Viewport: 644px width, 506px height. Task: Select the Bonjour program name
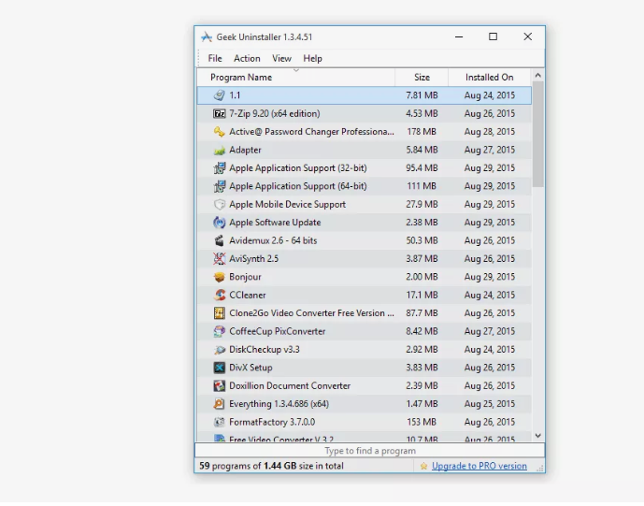point(245,277)
